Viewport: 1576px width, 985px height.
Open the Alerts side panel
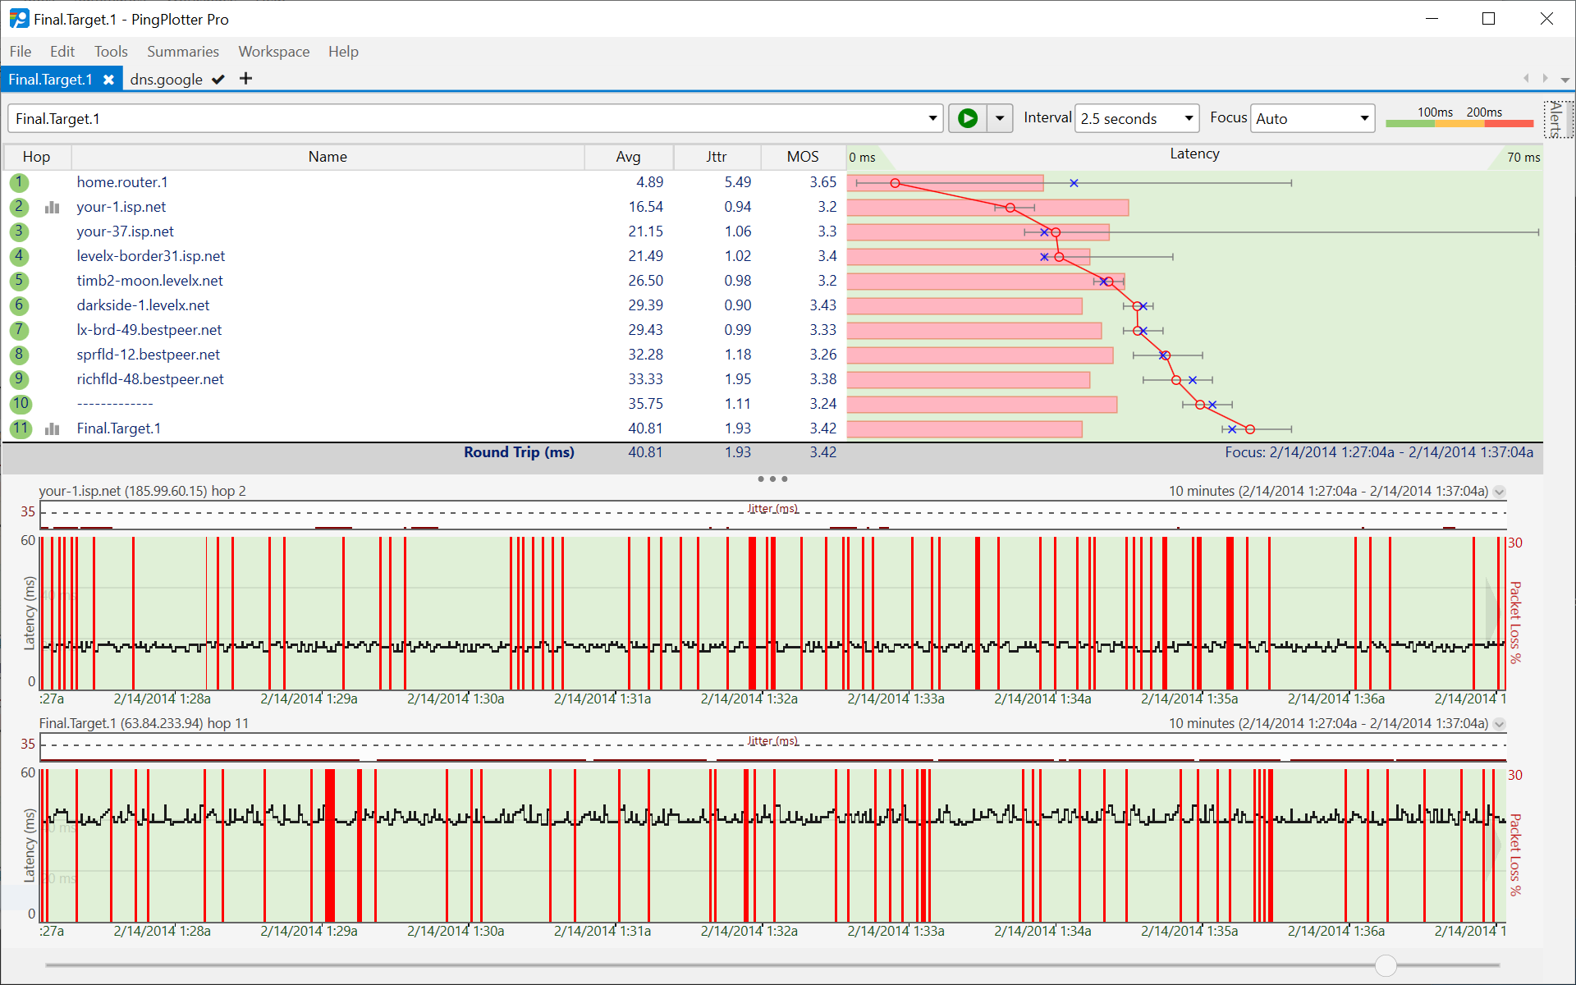pyautogui.click(x=1556, y=119)
